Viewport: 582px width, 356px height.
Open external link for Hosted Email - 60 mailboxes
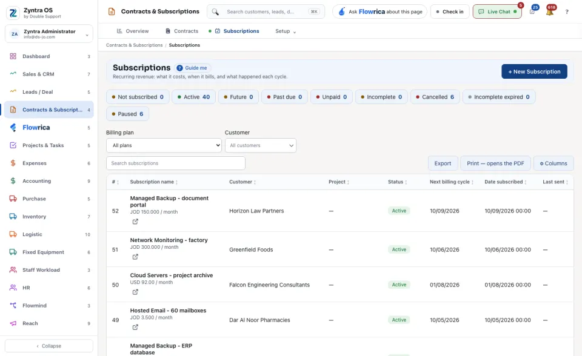(x=135, y=327)
